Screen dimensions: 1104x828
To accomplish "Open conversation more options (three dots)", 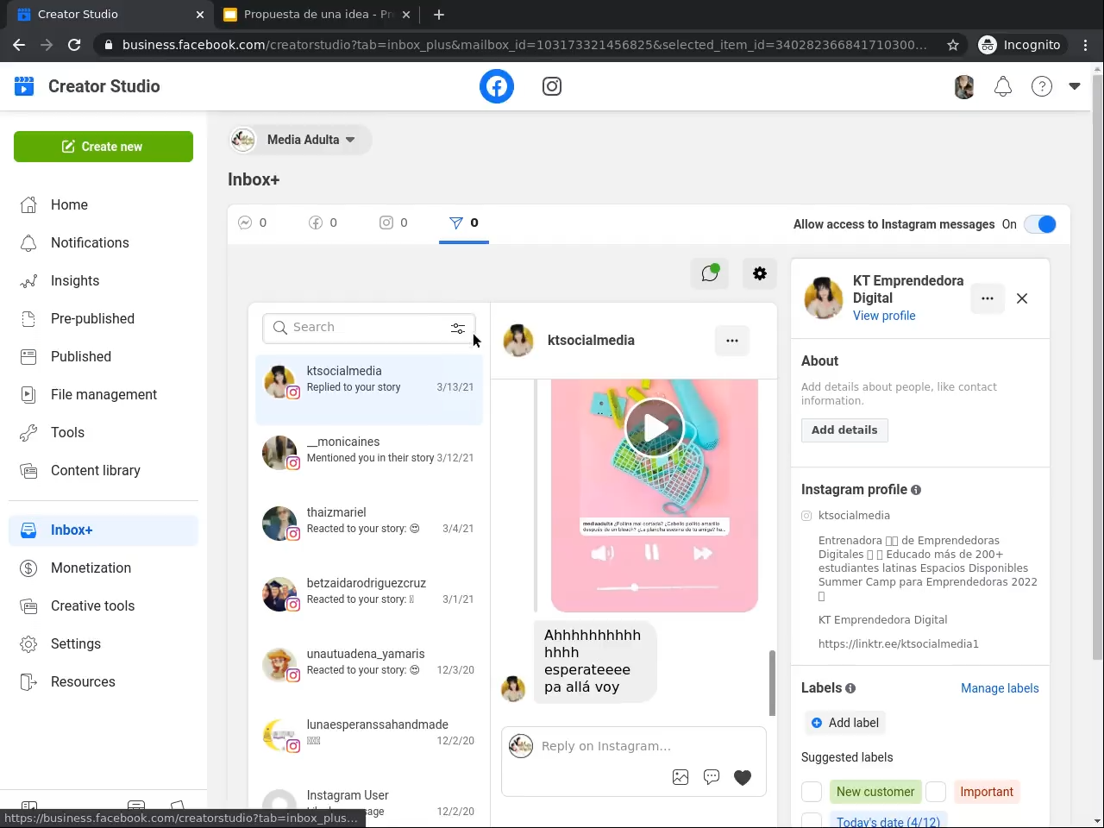I will pyautogui.click(x=732, y=341).
